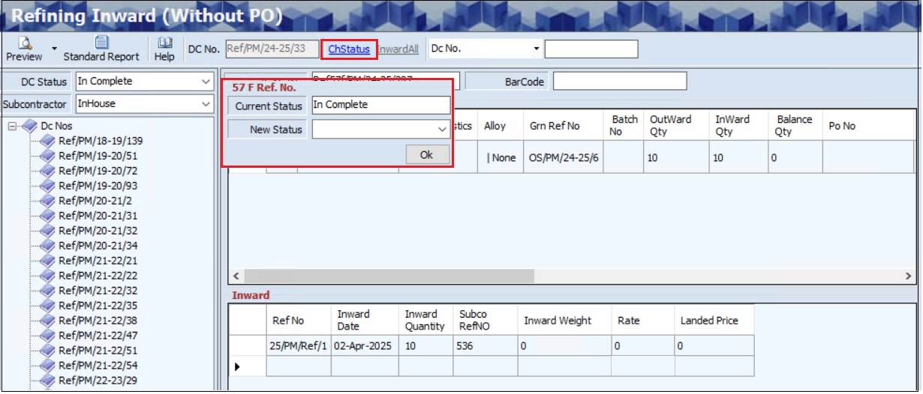Collapse the Dc Nos tree root
This screenshot has width=923, height=394.
[12, 127]
